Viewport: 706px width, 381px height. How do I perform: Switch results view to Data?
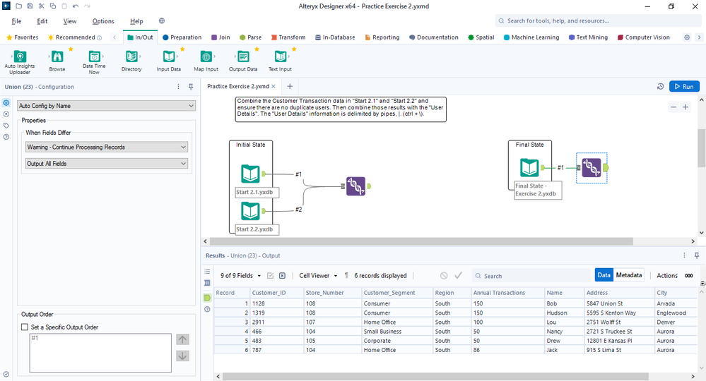coord(604,275)
